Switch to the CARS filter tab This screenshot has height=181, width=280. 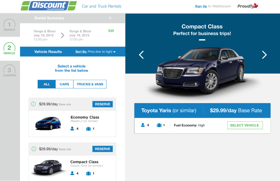[64, 84]
